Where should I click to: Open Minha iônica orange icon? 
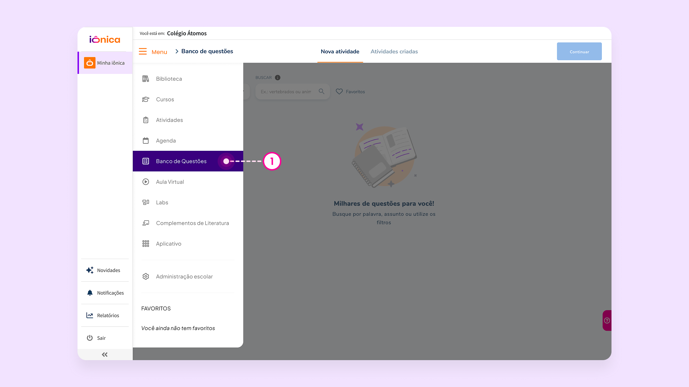[x=90, y=63]
